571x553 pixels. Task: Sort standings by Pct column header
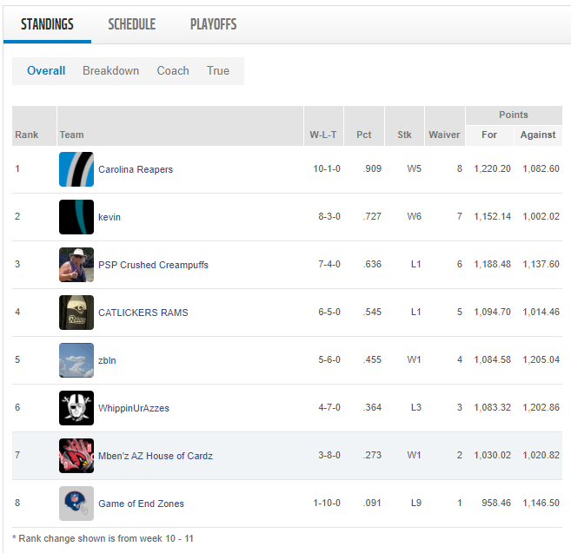tap(364, 135)
